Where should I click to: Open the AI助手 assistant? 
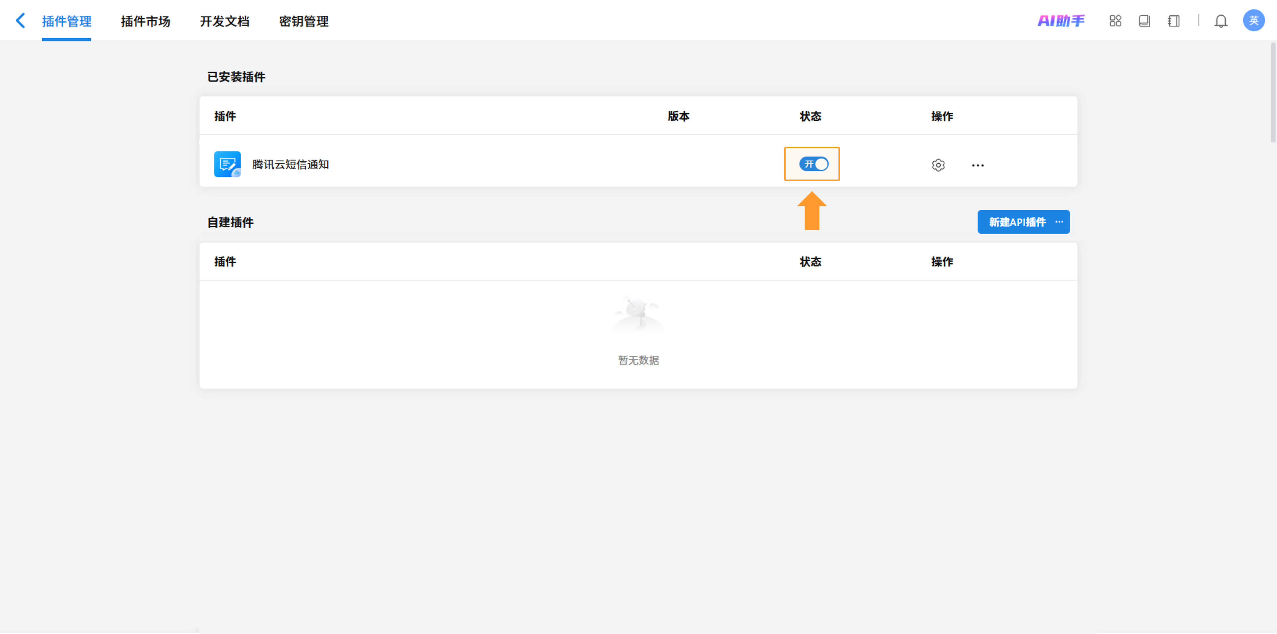[1061, 21]
